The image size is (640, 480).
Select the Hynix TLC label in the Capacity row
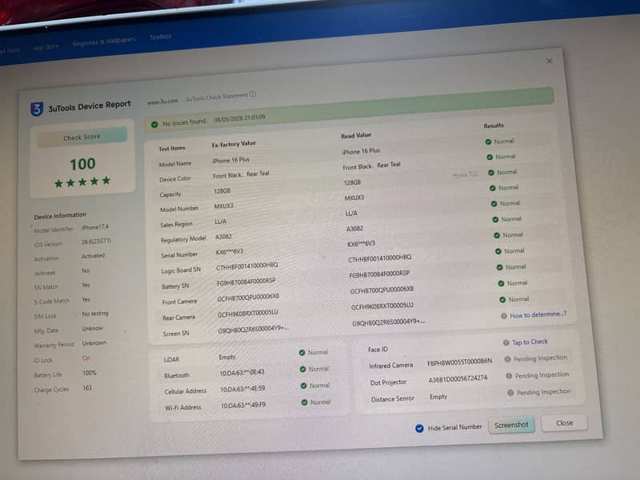(465, 174)
